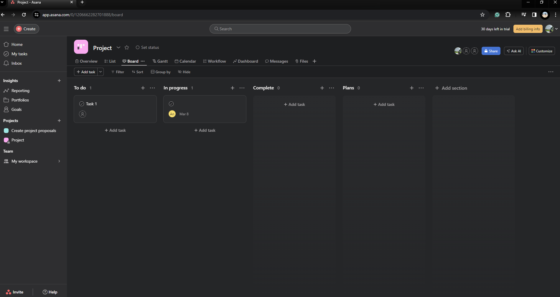The height and width of the screenshot is (297, 560).
Task: Click the yellow An assignee avatar
Action: point(172,114)
